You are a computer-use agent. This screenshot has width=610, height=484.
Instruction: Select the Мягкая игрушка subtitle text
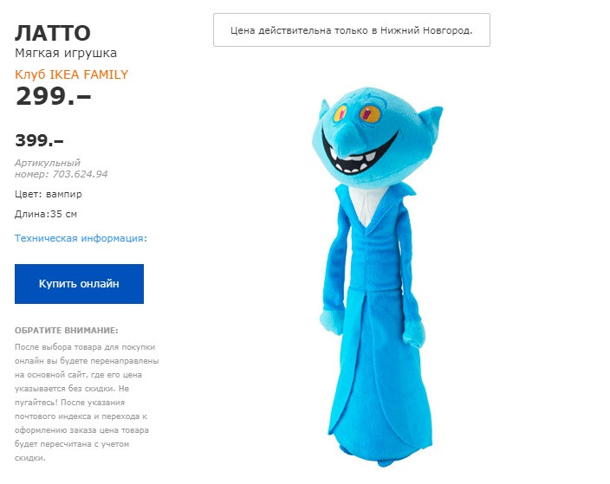pos(66,53)
